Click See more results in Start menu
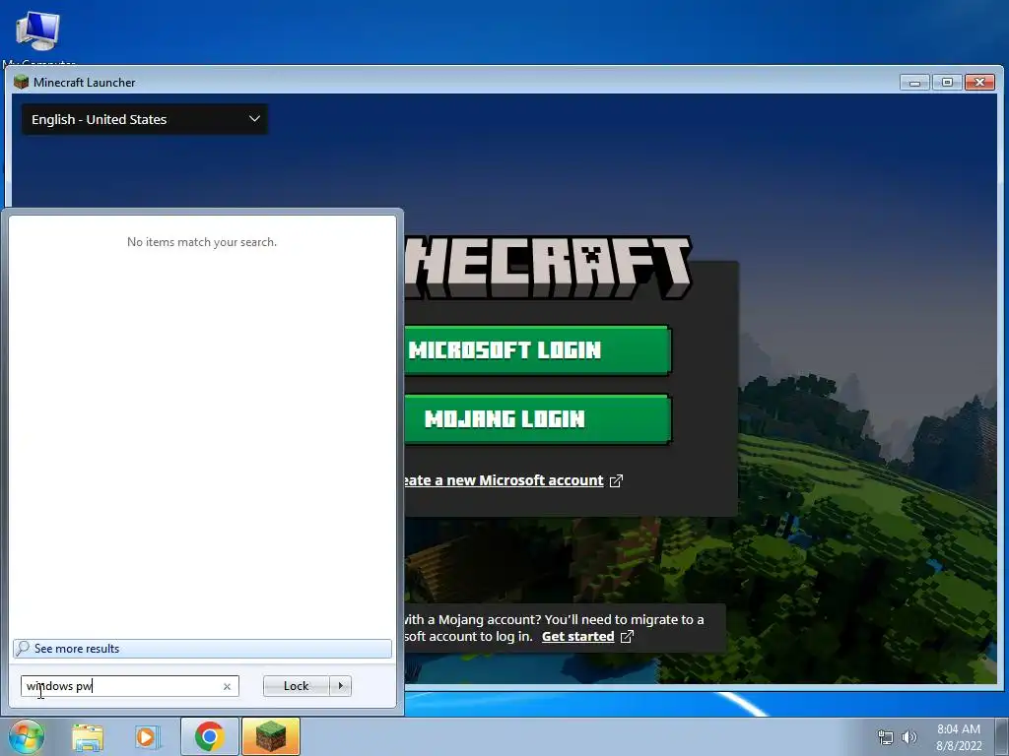This screenshot has height=756, width=1009. [x=202, y=649]
